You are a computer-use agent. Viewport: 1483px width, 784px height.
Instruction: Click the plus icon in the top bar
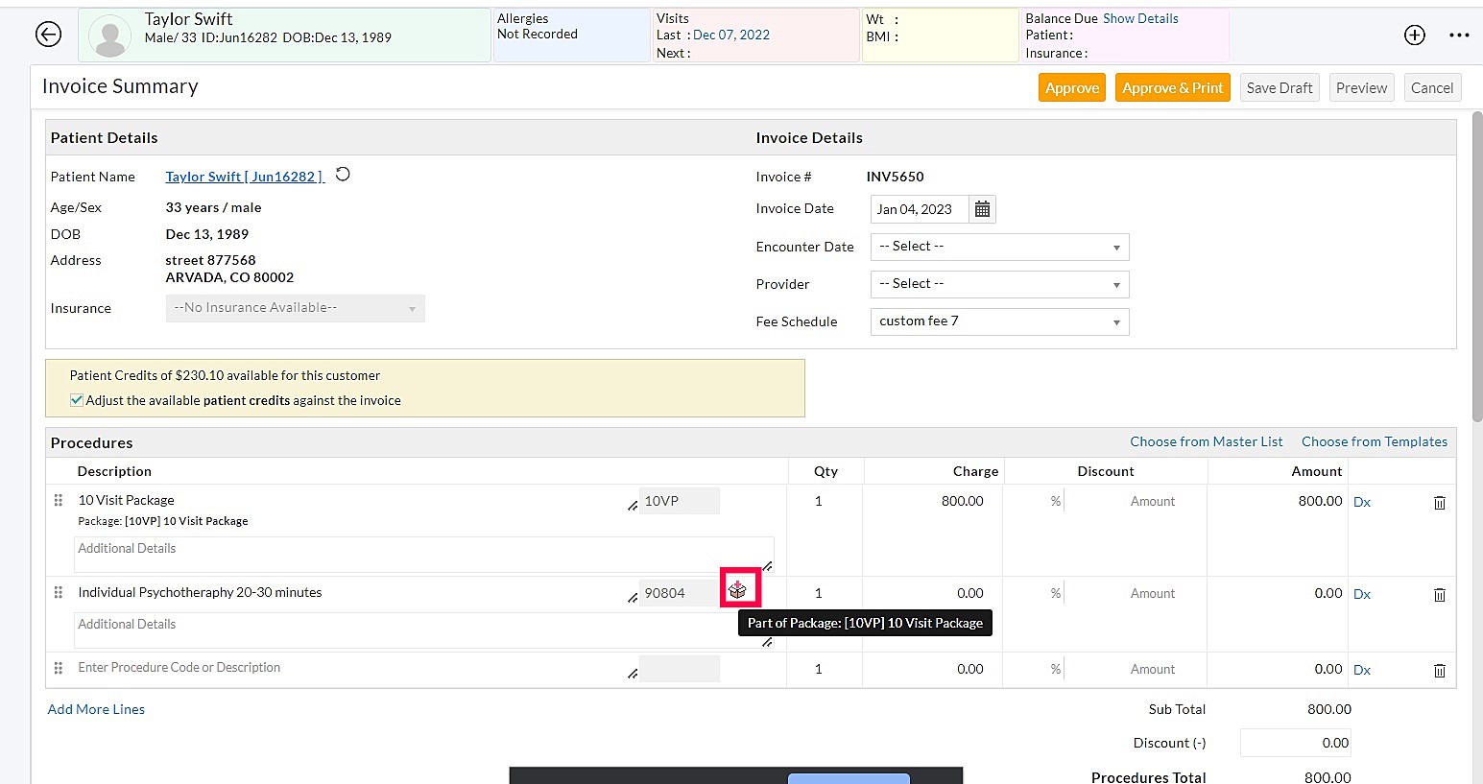click(x=1414, y=35)
